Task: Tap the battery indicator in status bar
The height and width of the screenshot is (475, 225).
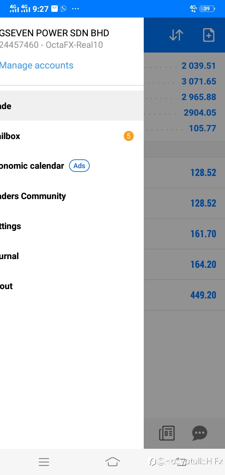Action: pos(207,9)
